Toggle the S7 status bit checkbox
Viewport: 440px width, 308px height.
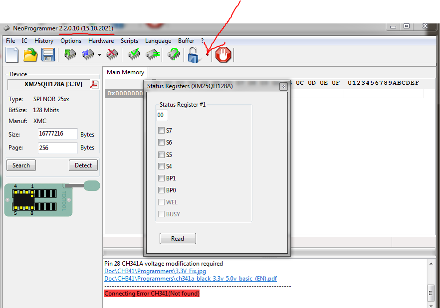pyautogui.click(x=161, y=130)
